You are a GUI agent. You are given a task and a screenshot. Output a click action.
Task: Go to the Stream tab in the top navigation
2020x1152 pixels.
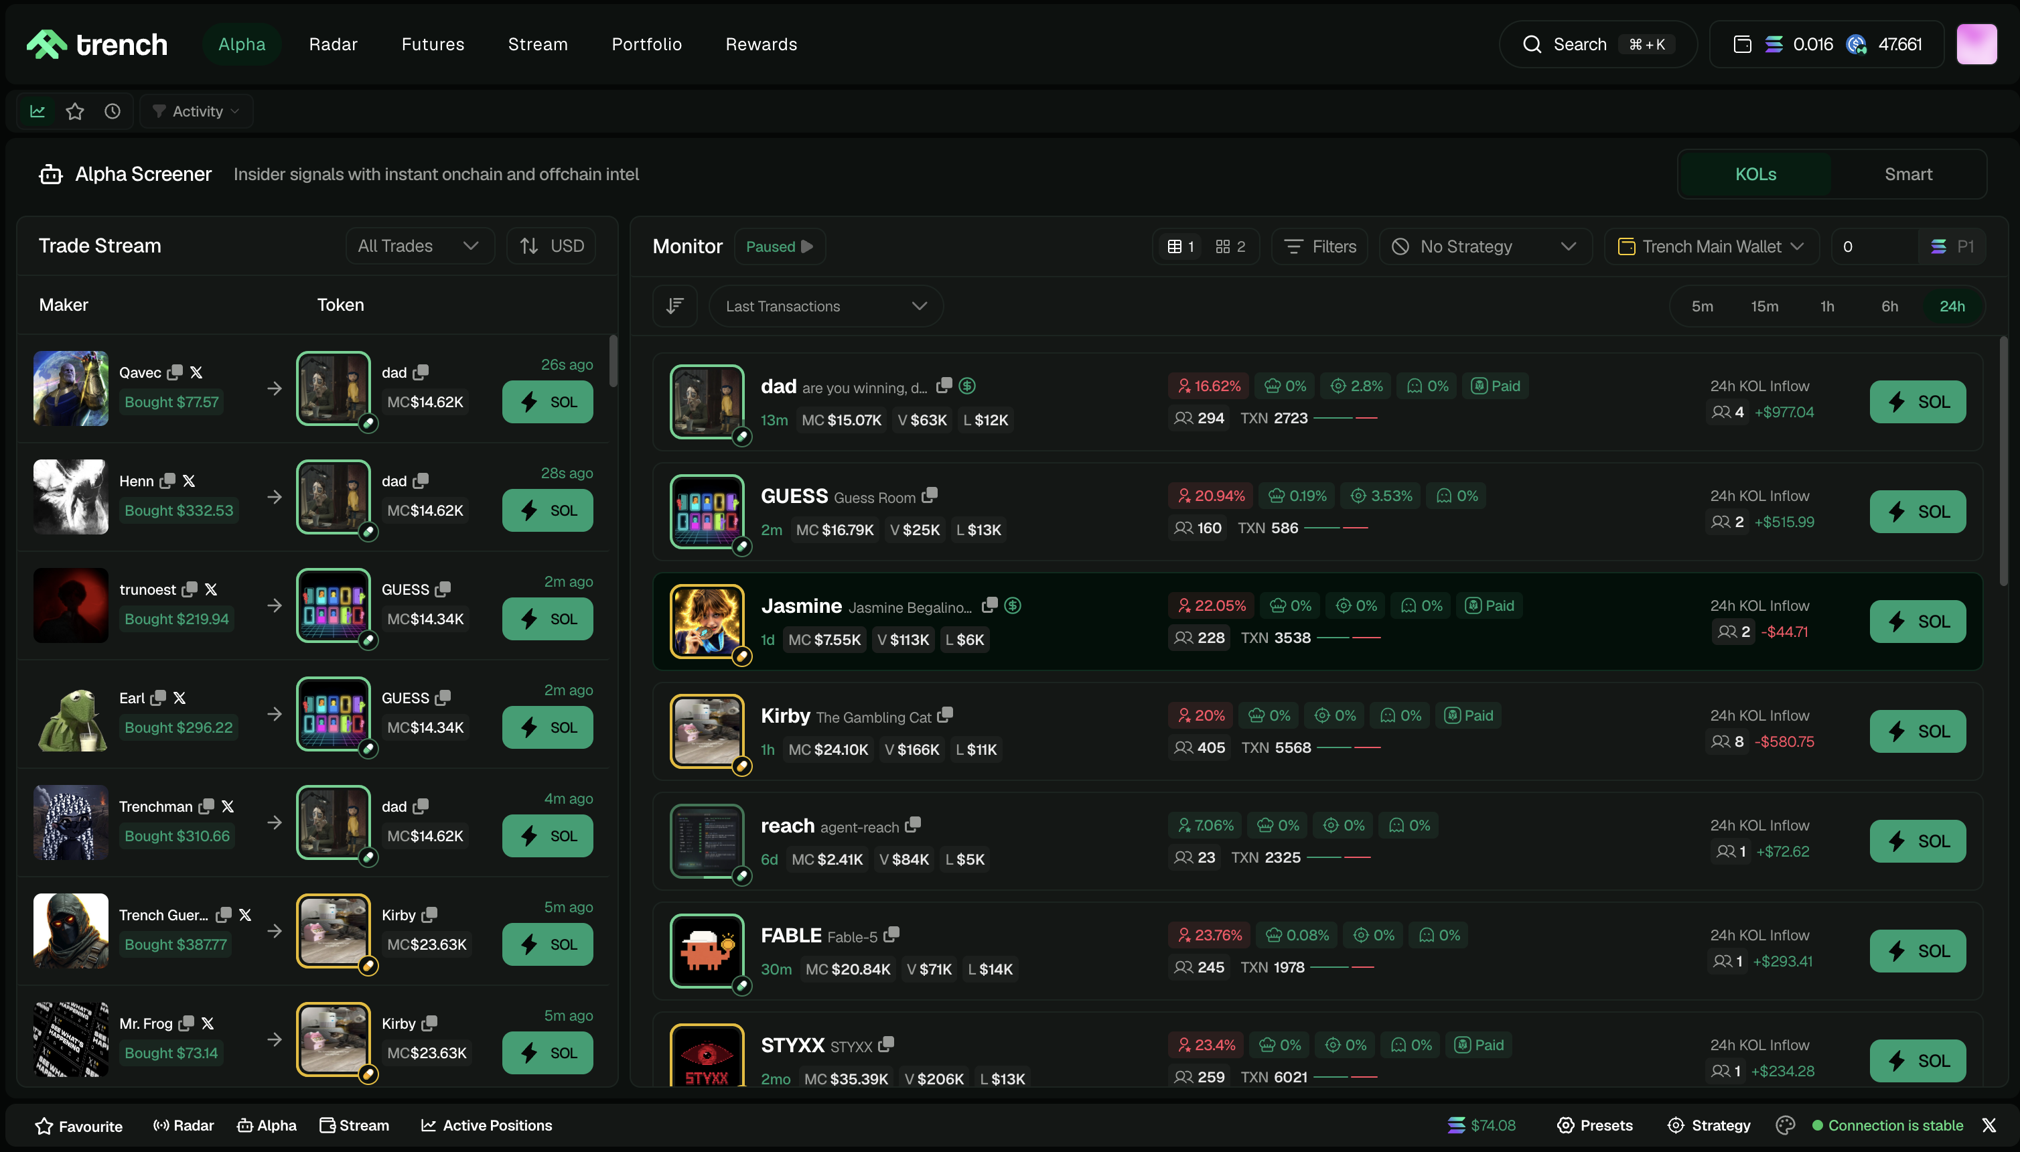click(x=538, y=44)
